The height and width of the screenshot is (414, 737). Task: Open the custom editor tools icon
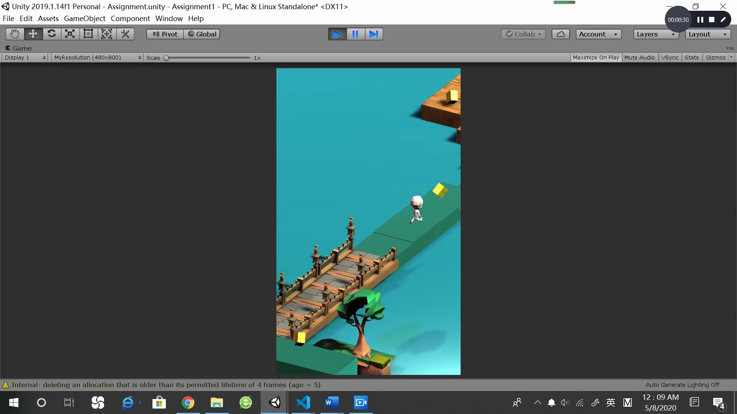coord(125,34)
